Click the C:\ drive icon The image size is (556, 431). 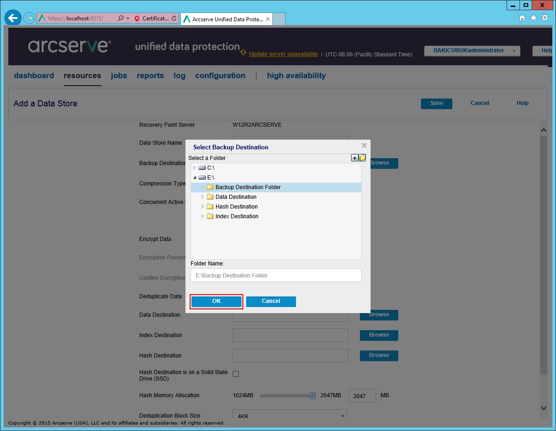point(202,168)
